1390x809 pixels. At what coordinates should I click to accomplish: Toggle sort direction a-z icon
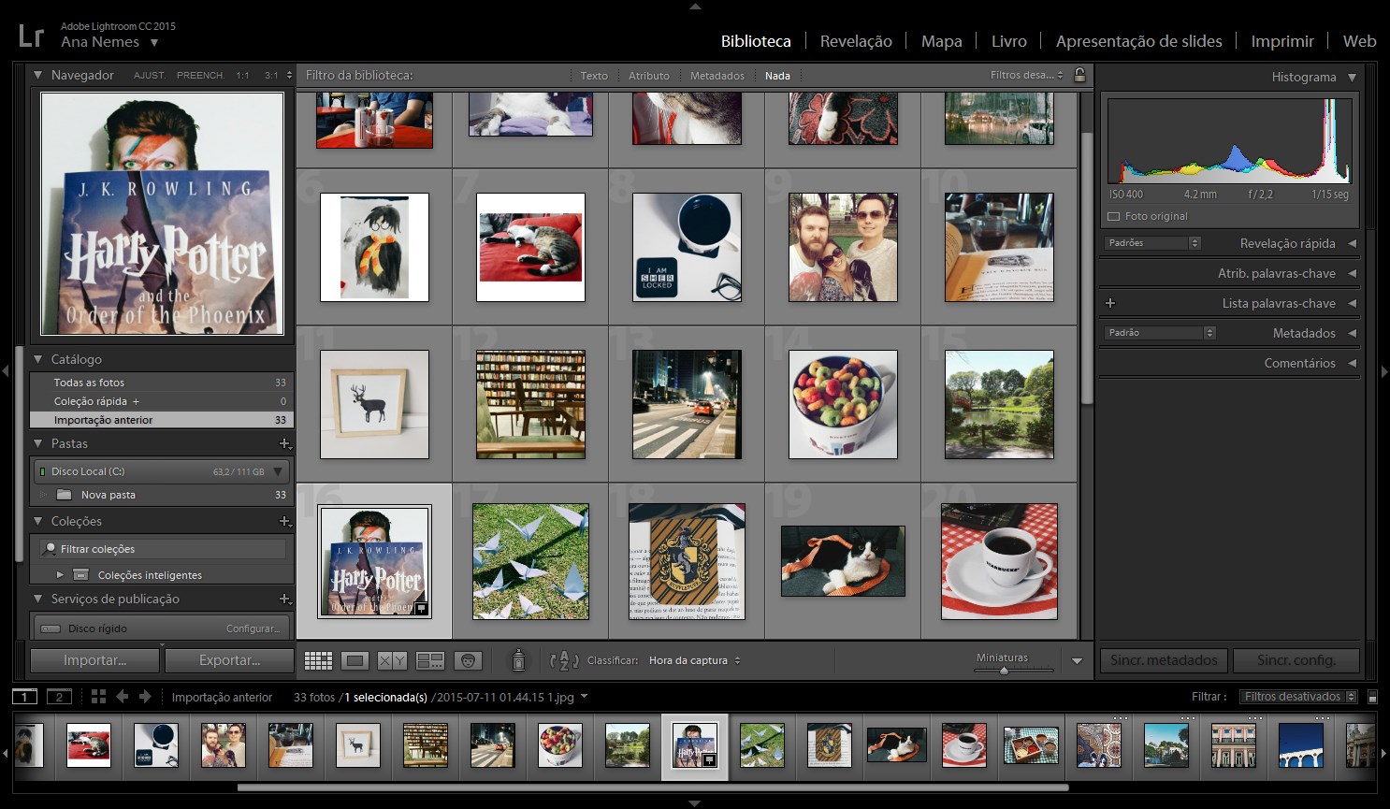click(x=564, y=661)
